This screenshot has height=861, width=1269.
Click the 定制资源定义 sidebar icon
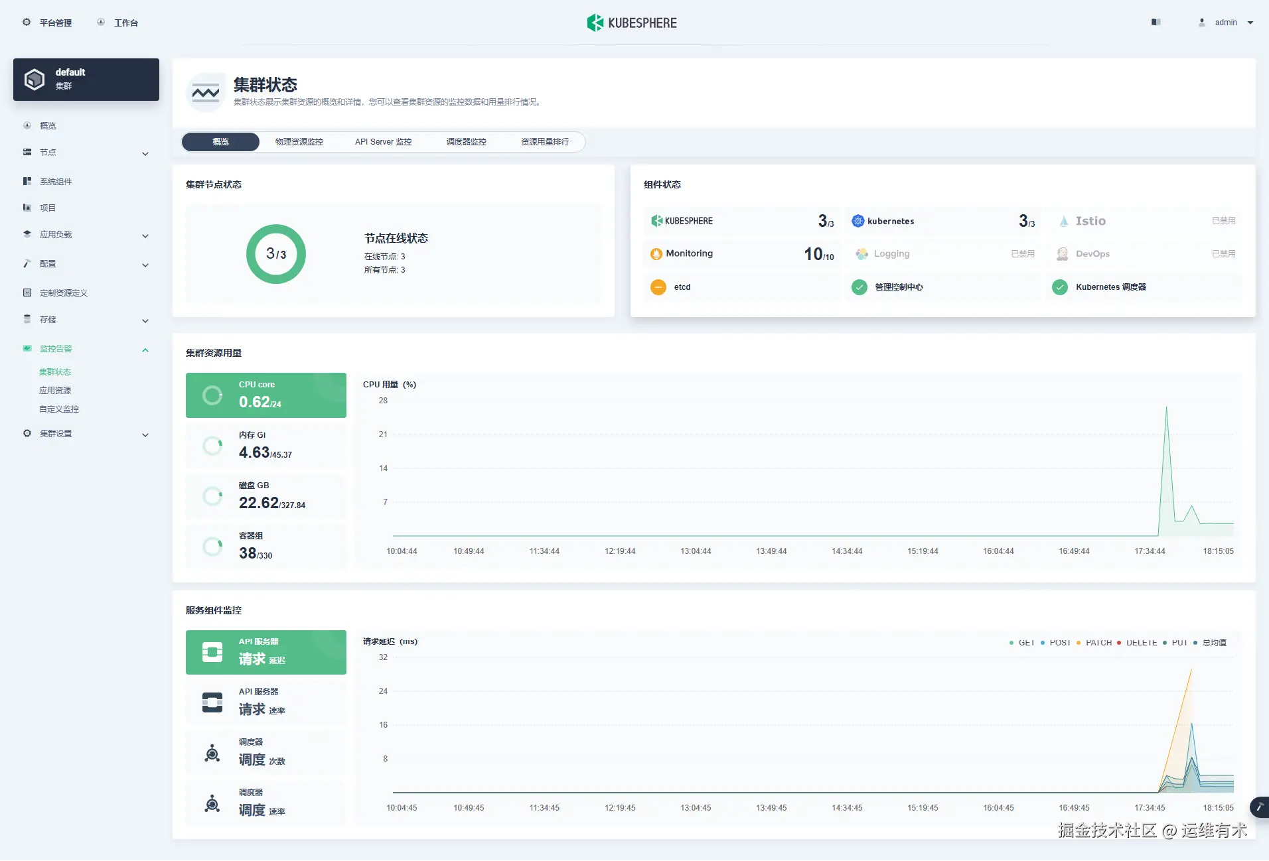tap(27, 292)
